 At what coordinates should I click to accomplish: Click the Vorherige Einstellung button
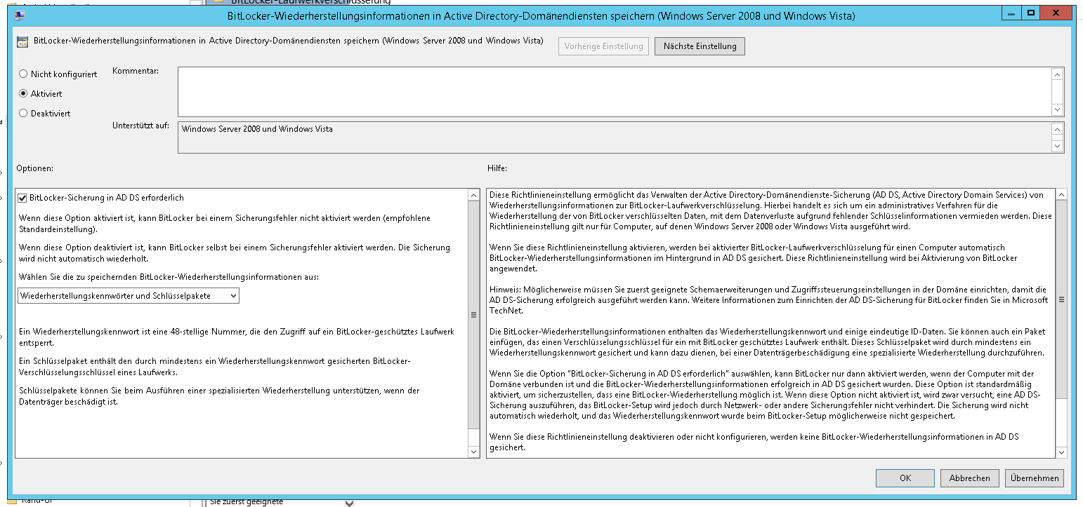603,46
